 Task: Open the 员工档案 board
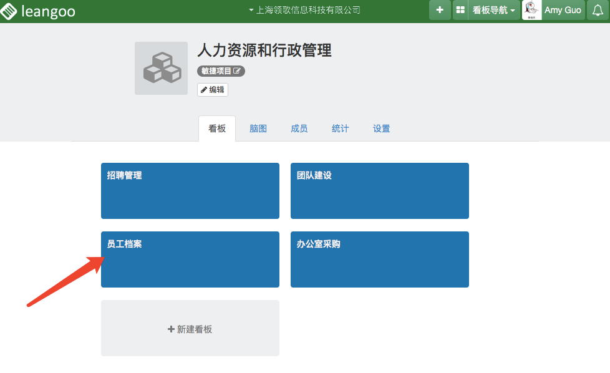190,259
